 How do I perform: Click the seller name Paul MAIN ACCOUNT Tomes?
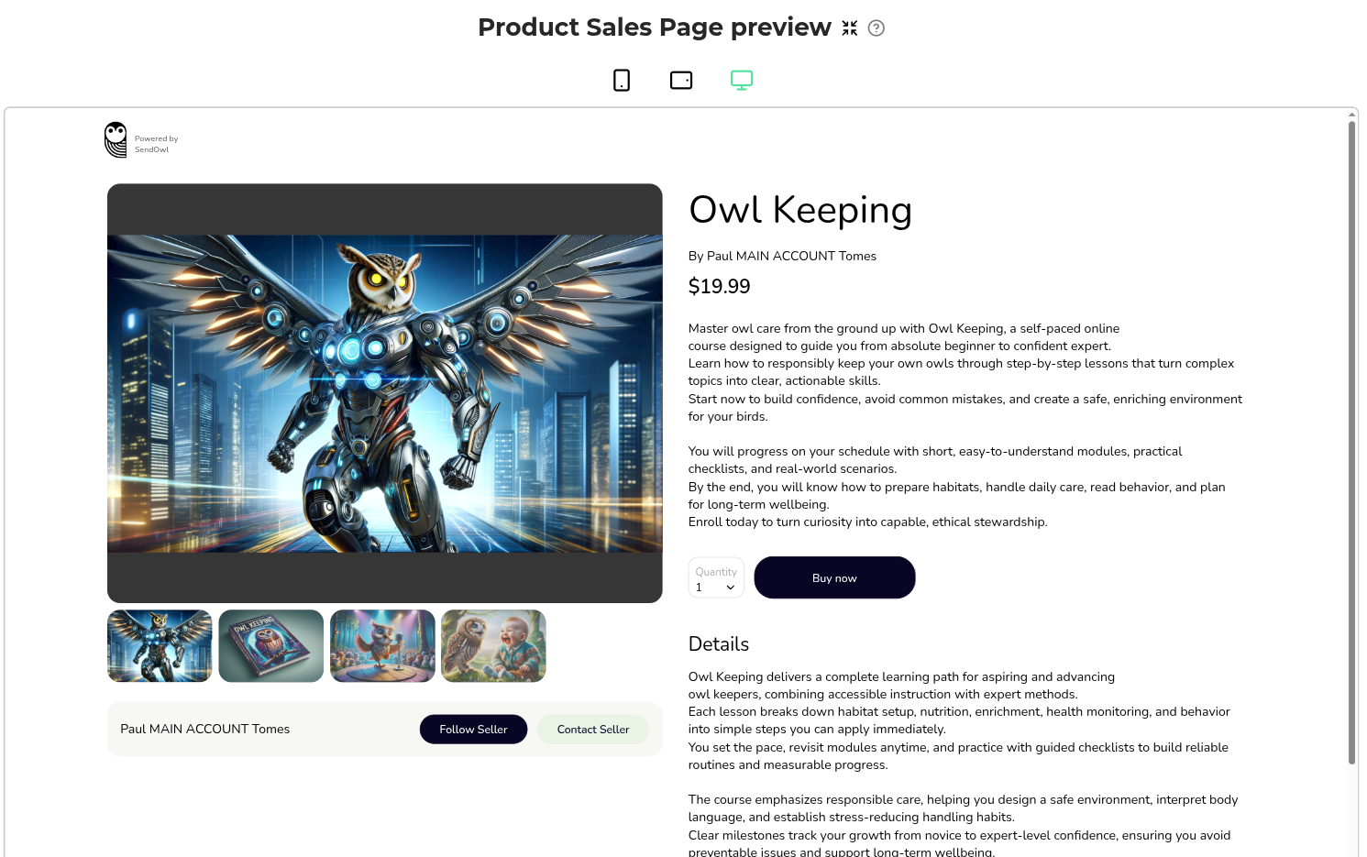coord(204,730)
